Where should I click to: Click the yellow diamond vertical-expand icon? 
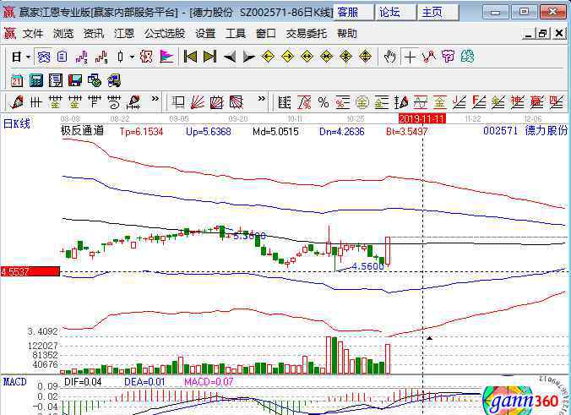click(x=365, y=57)
